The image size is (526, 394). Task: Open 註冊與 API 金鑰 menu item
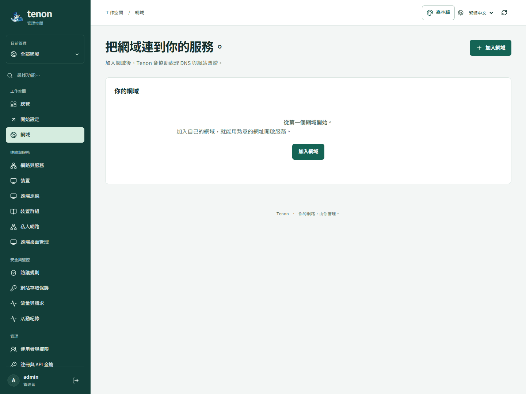point(45,364)
